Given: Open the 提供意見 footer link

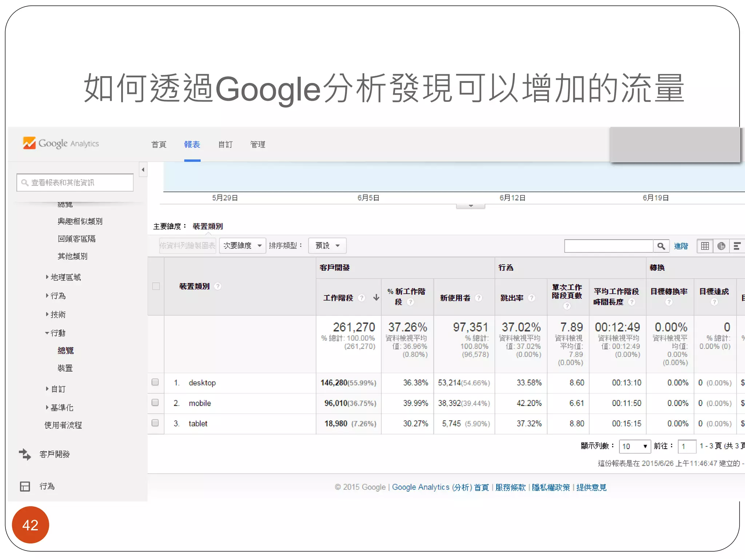Looking at the screenshot, I should click(591, 487).
